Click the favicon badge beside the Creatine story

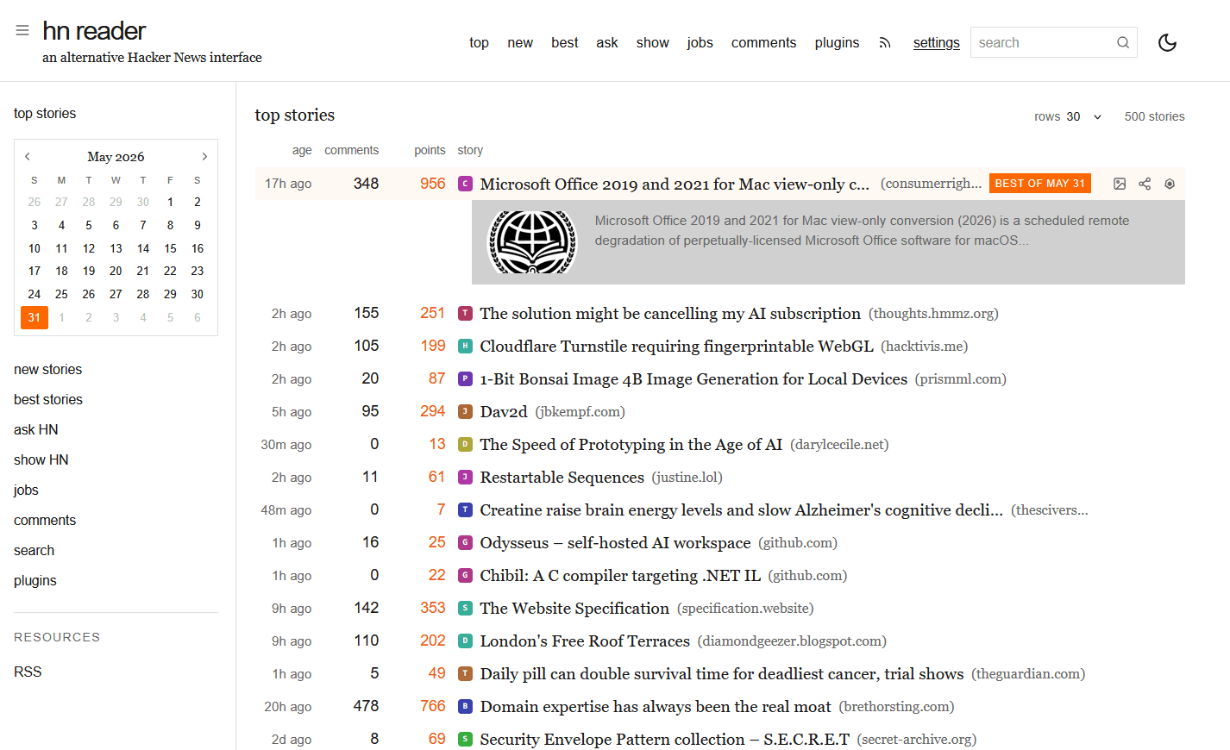point(465,509)
